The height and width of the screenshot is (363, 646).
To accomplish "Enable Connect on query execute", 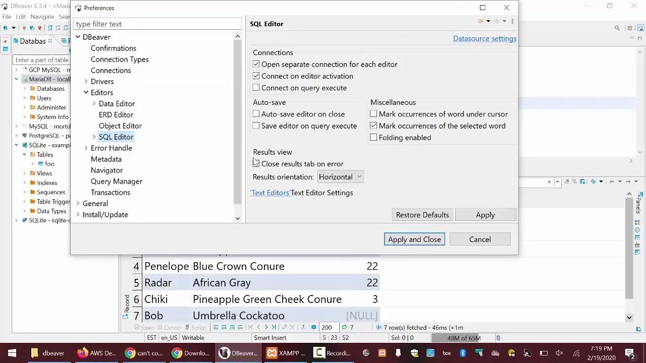I will click(256, 87).
